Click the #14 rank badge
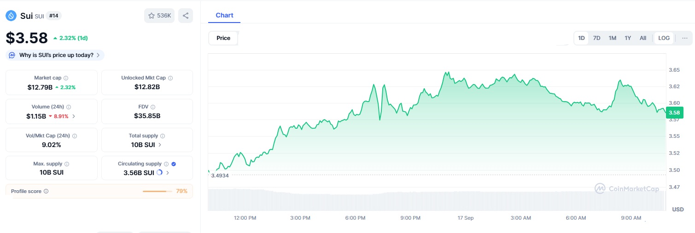Screen dimensions: 695x233 (54, 16)
